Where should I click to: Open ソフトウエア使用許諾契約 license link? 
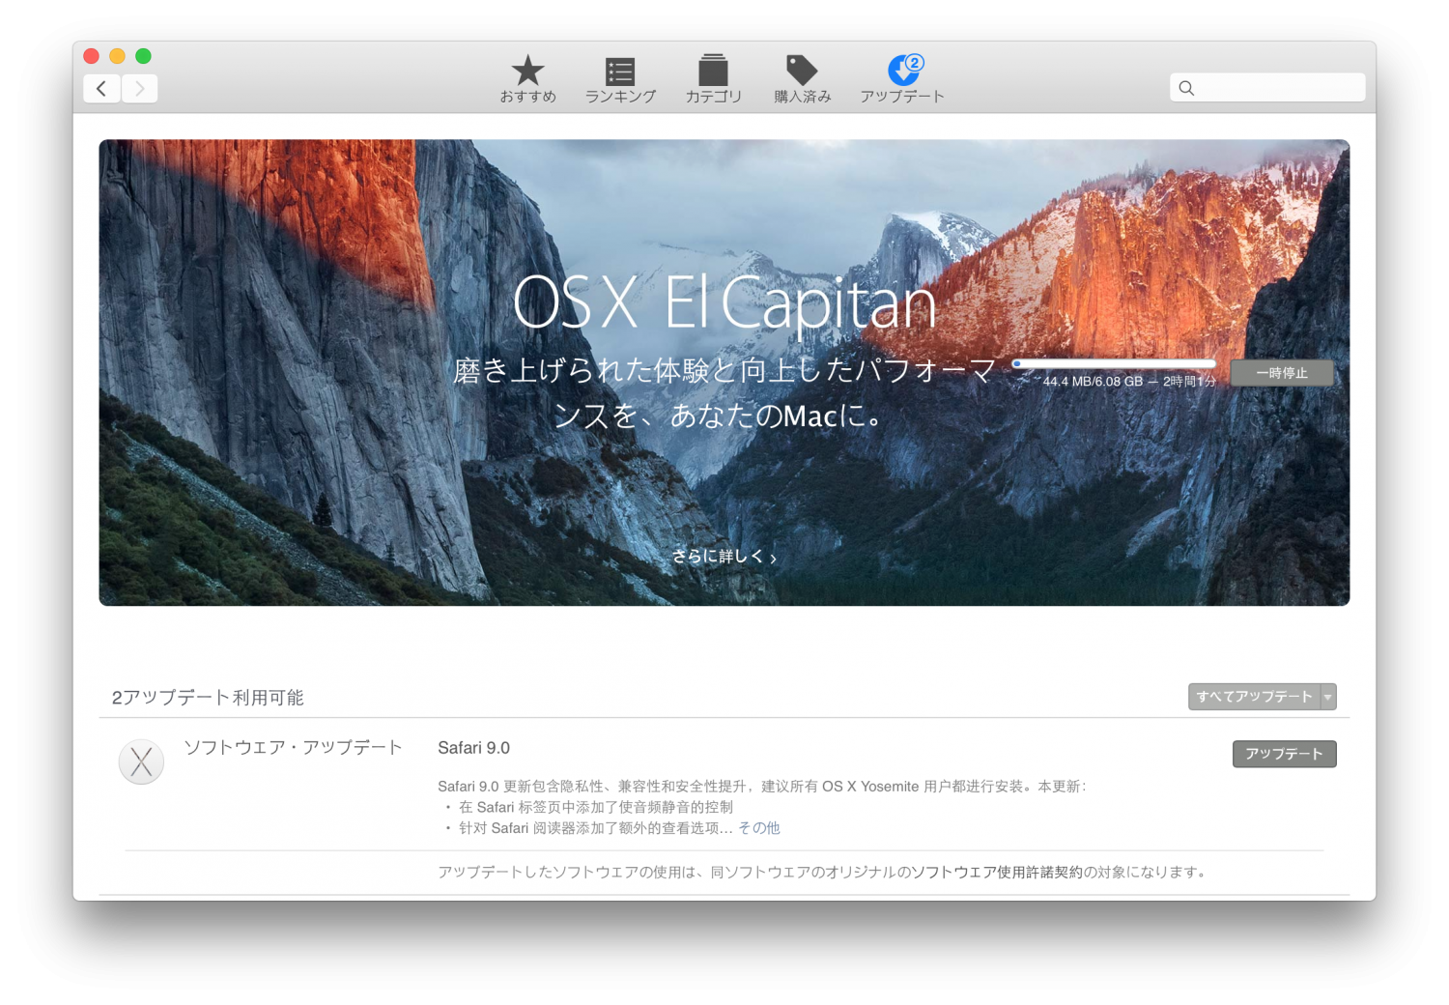pyautogui.click(x=997, y=872)
